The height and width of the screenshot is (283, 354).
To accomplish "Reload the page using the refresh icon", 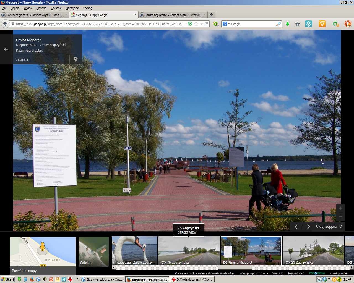I will tap(206, 24).
